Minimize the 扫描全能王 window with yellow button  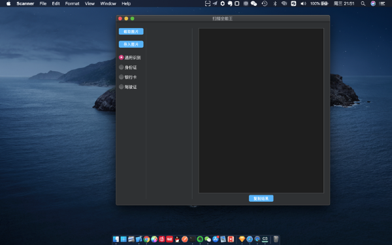126,18
